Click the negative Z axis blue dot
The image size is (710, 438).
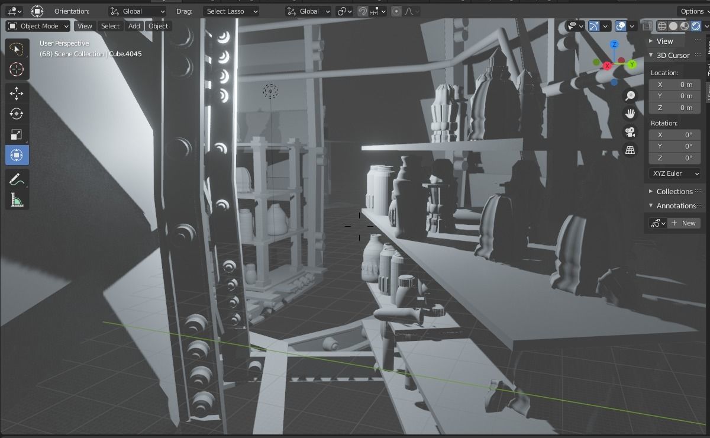click(614, 82)
